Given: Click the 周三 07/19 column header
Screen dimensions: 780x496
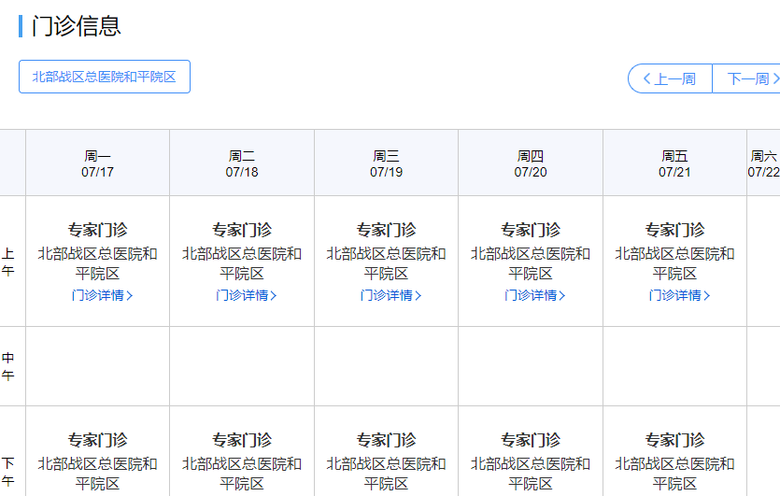Looking at the screenshot, I should 387,163.
